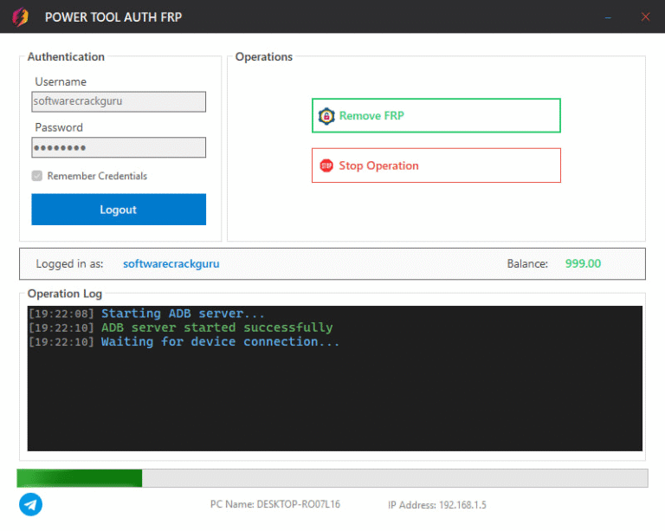Start the Remove FRP operation
Viewport: 665px width, 531px height.
(x=436, y=115)
